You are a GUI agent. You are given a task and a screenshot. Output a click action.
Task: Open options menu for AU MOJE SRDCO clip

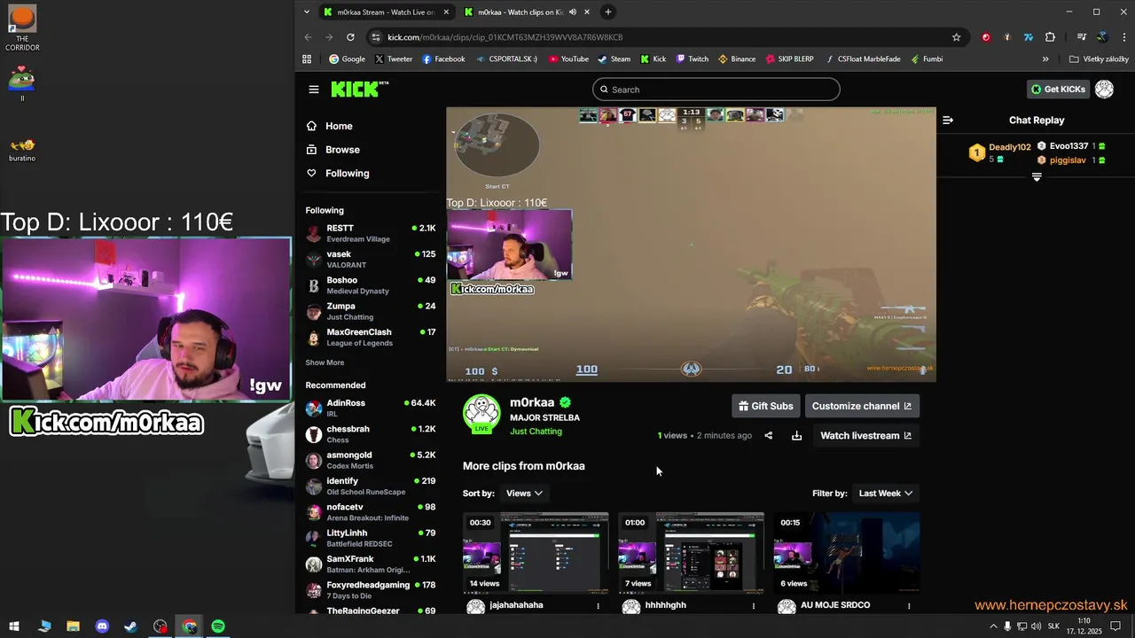[x=909, y=606]
